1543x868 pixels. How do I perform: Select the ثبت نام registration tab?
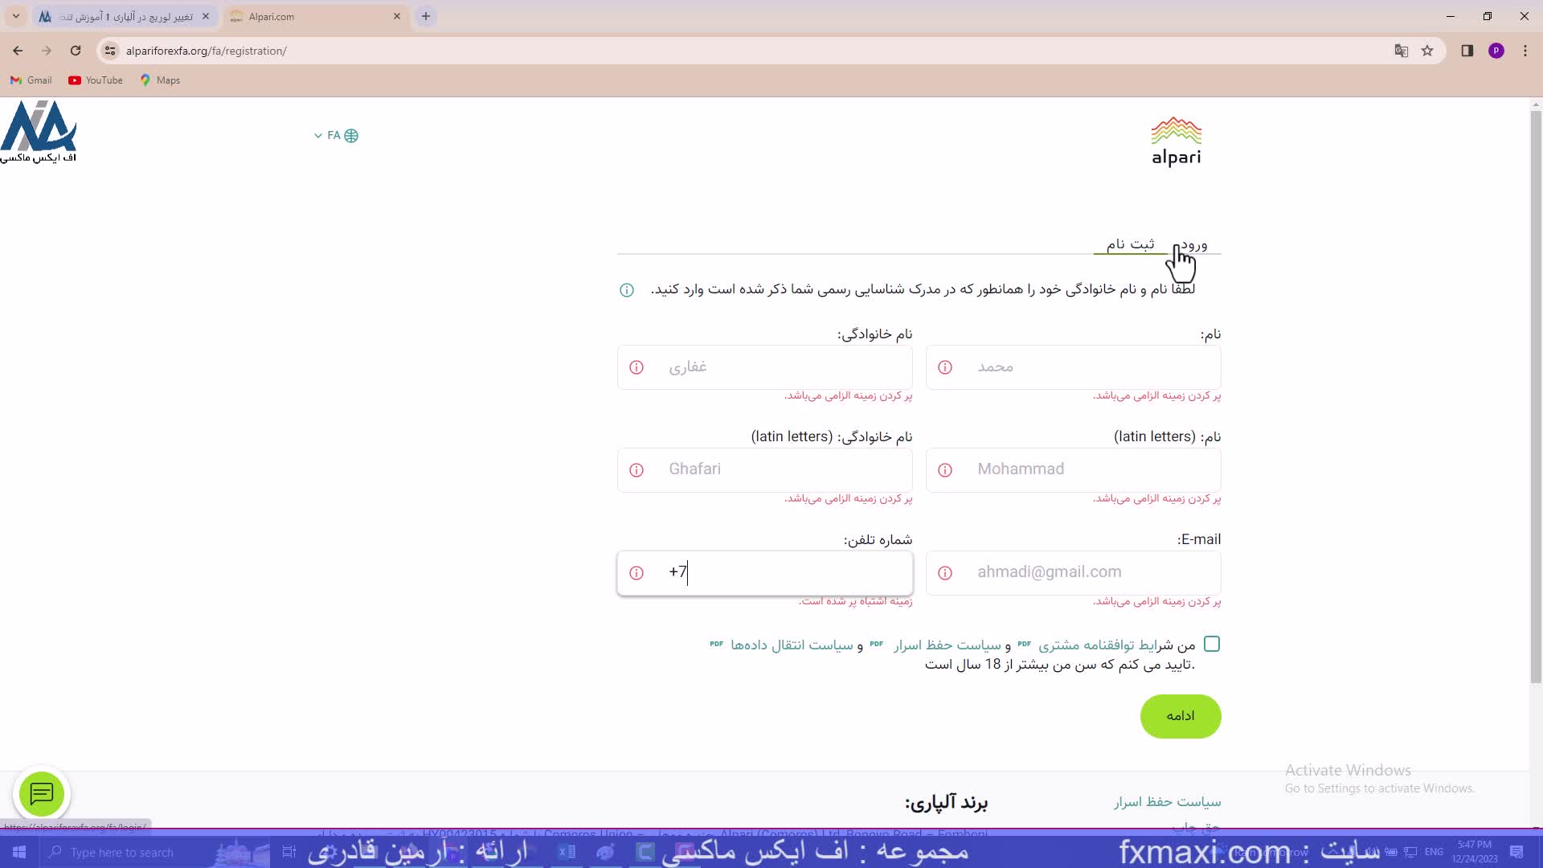(1130, 244)
